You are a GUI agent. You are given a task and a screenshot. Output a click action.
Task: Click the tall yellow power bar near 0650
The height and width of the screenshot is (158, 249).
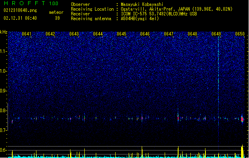[242, 151]
